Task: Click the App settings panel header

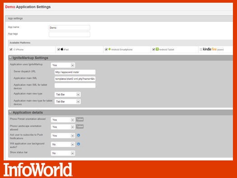Action: coord(119,18)
